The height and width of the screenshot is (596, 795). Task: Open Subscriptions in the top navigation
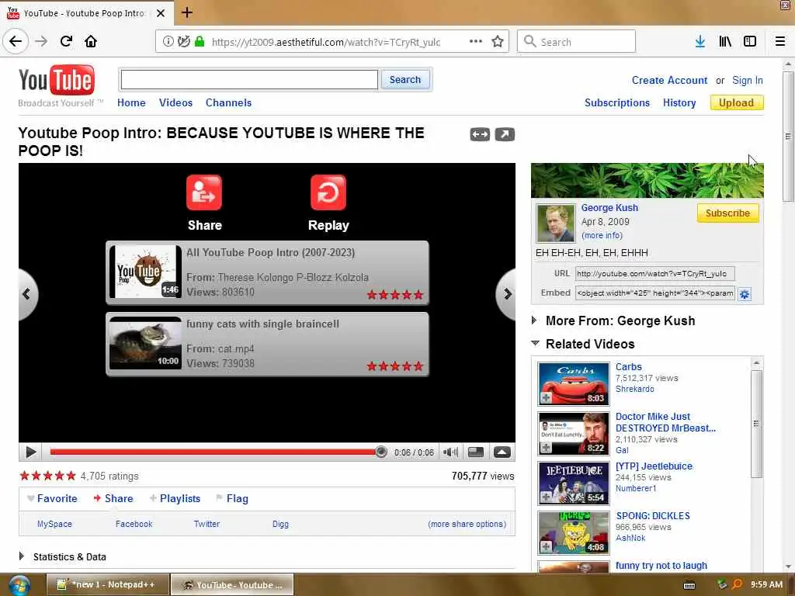[617, 103]
